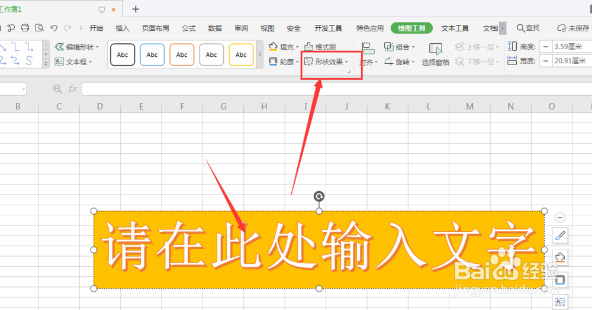
Task: Open the Selection Pane (选择窗格)
Action: click(435, 54)
